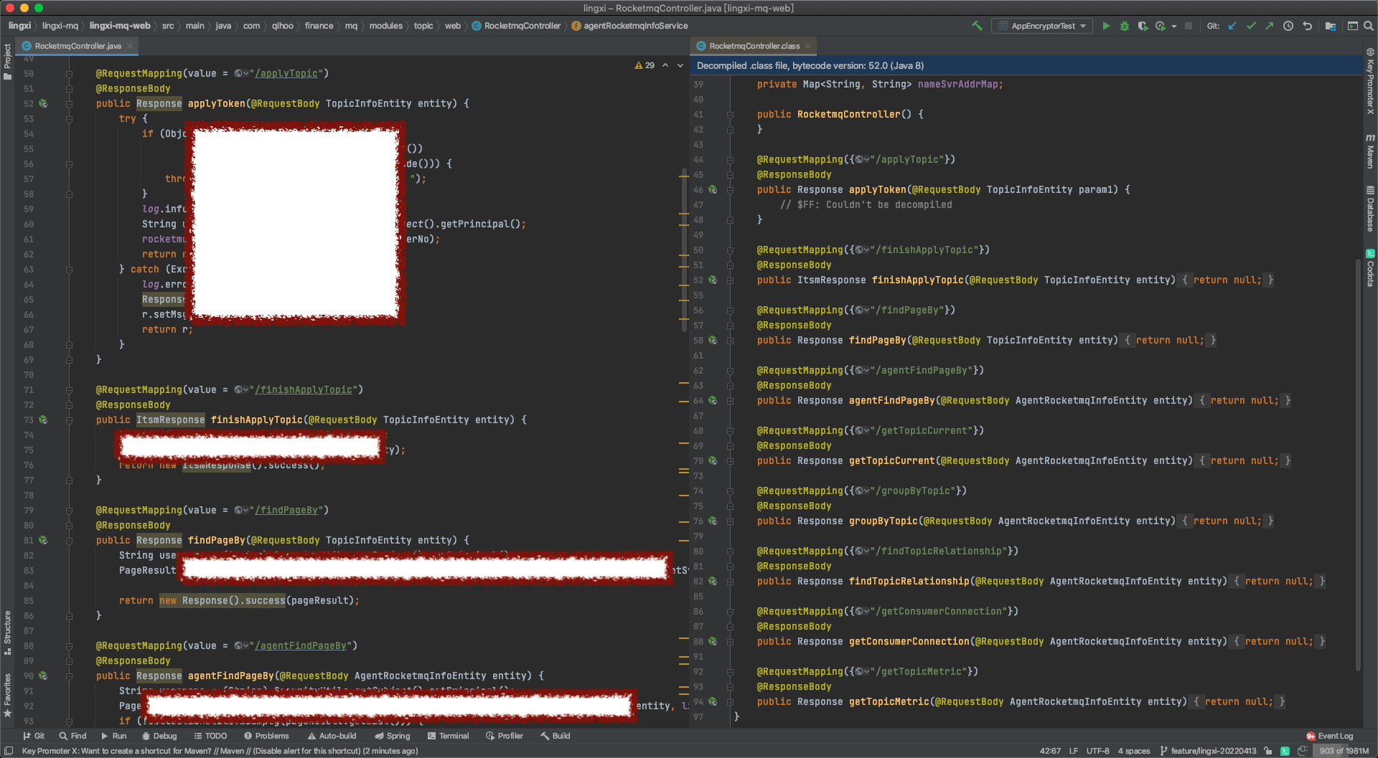This screenshot has height=758, width=1378.
Task: Close the RocketmqController.class tab
Action: click(808, 46)
